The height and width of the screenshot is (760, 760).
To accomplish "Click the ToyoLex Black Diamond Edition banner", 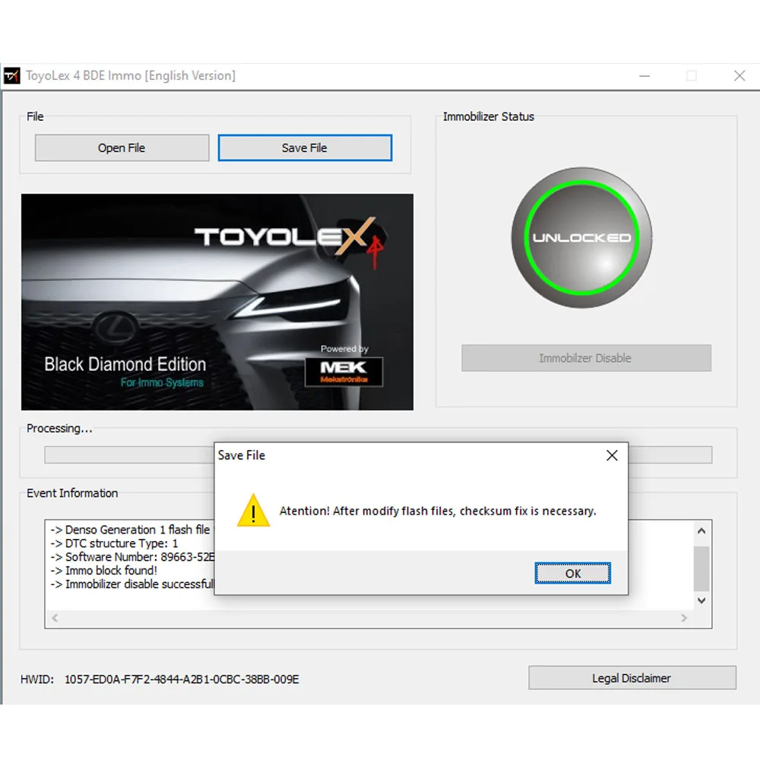I will (x=217, y=302).
